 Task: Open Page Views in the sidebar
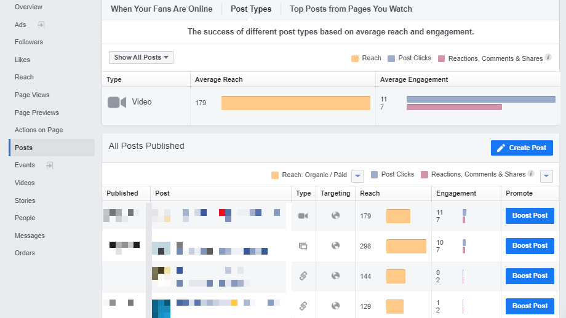(x=32, y=95)
